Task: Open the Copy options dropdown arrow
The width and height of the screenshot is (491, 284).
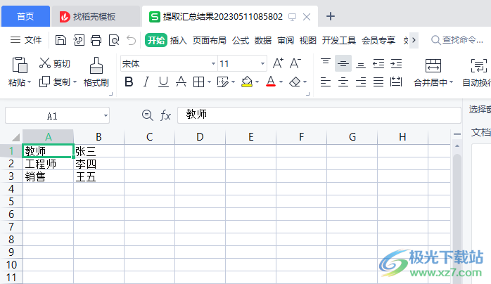Action: pos(75,82)
